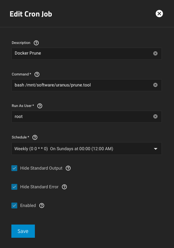Image resolution: width=174 pixels, height=248 pixels.
Task: Open the Description help tooltip icon
Action: tap(36, 43)
